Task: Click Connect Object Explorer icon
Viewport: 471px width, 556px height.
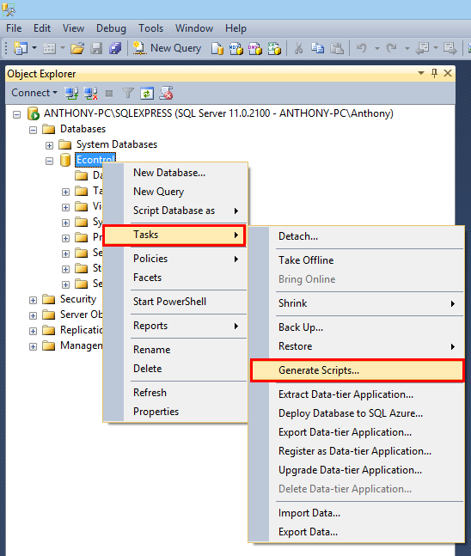Action: click(x=71, y=94)
